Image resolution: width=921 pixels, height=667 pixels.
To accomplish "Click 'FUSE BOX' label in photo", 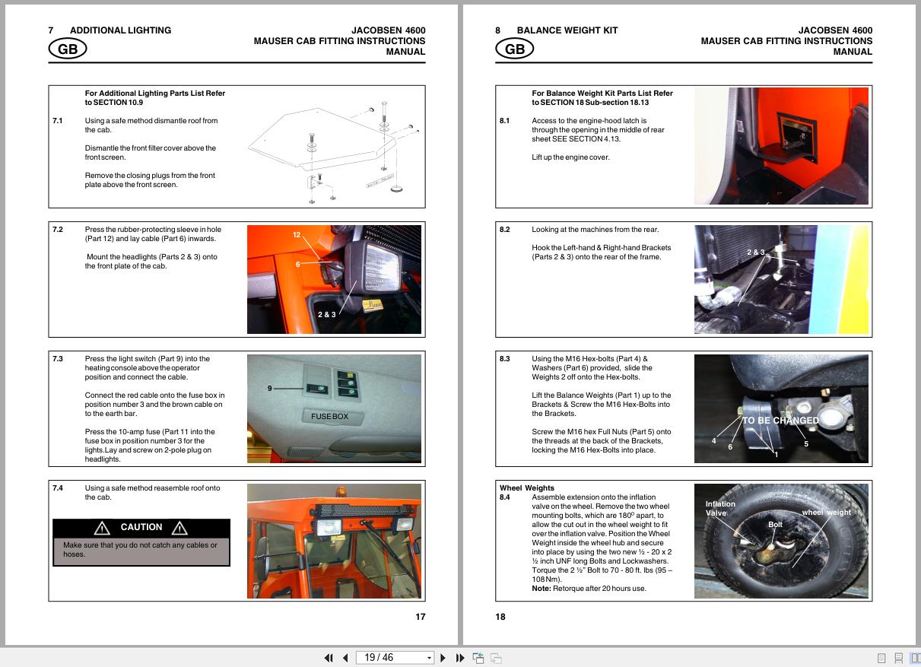I will [329, 417].
